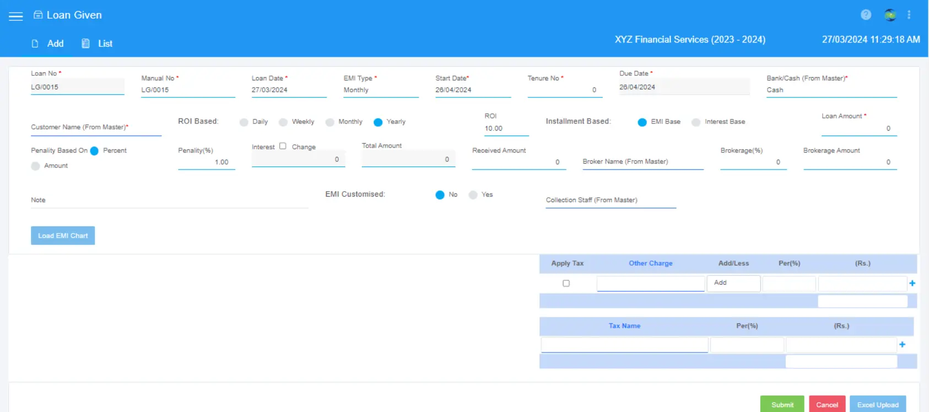Set Penalty Based On to Amount
The width and height of the screenshot is (929, 412).
pyautogui.click(x=36, y=166)
